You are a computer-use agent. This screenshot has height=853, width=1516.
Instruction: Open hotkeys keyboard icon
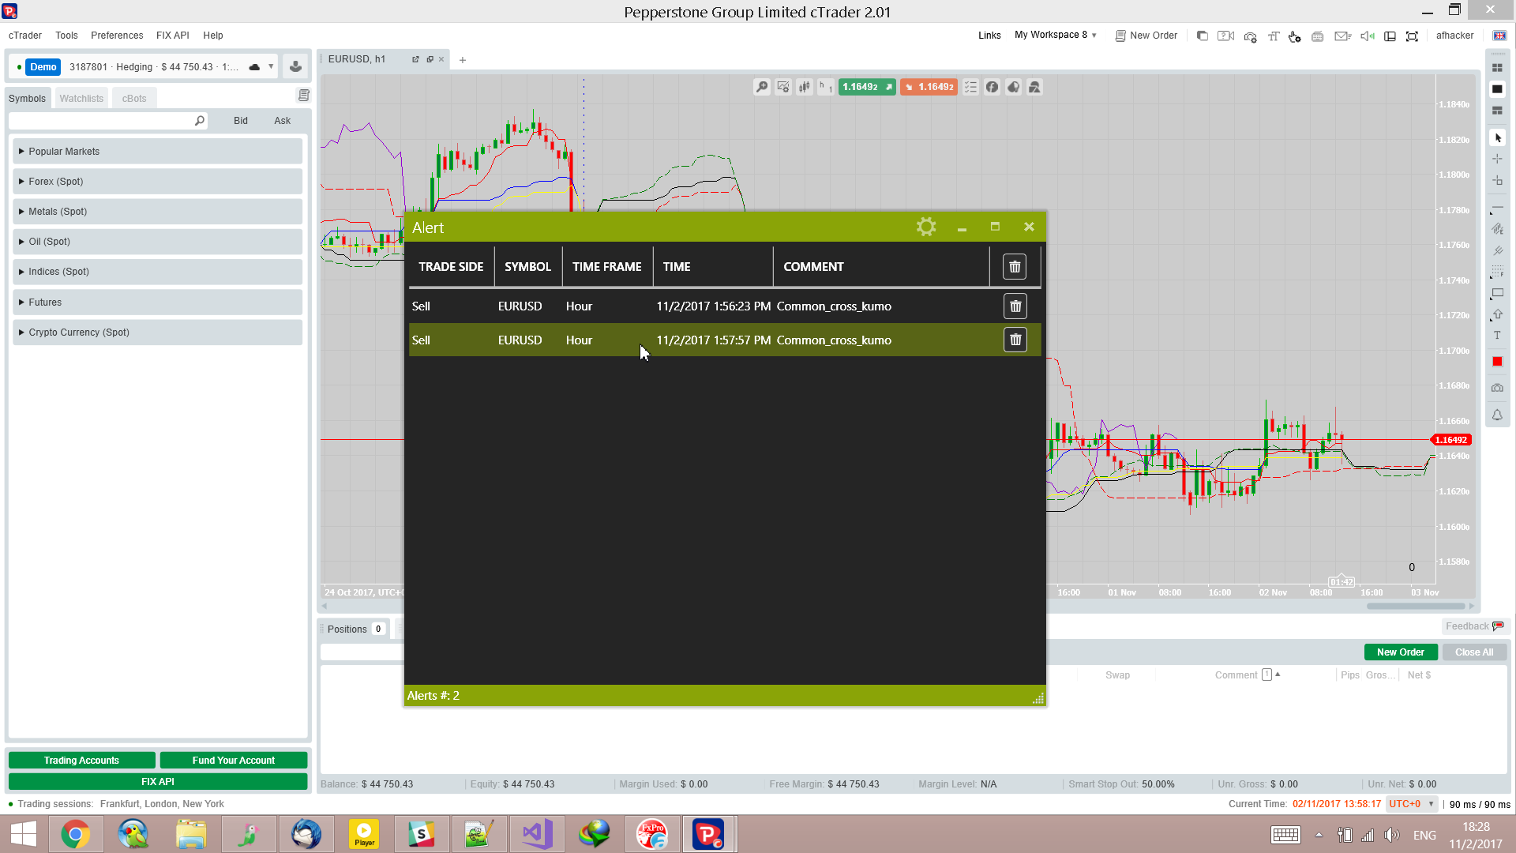pos(1317,36)
